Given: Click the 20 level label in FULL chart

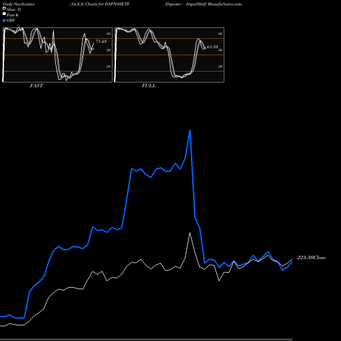Looking at the screenshot, I should (220, 66).
